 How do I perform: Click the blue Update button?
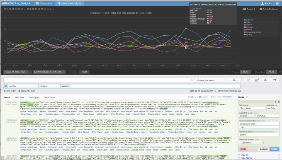pyautogui.click(x=274, y=149)
